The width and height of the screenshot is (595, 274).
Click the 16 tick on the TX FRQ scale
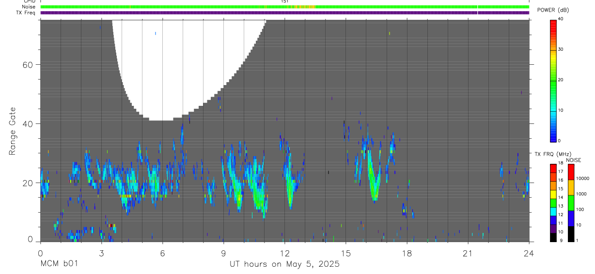coord(561,181)
